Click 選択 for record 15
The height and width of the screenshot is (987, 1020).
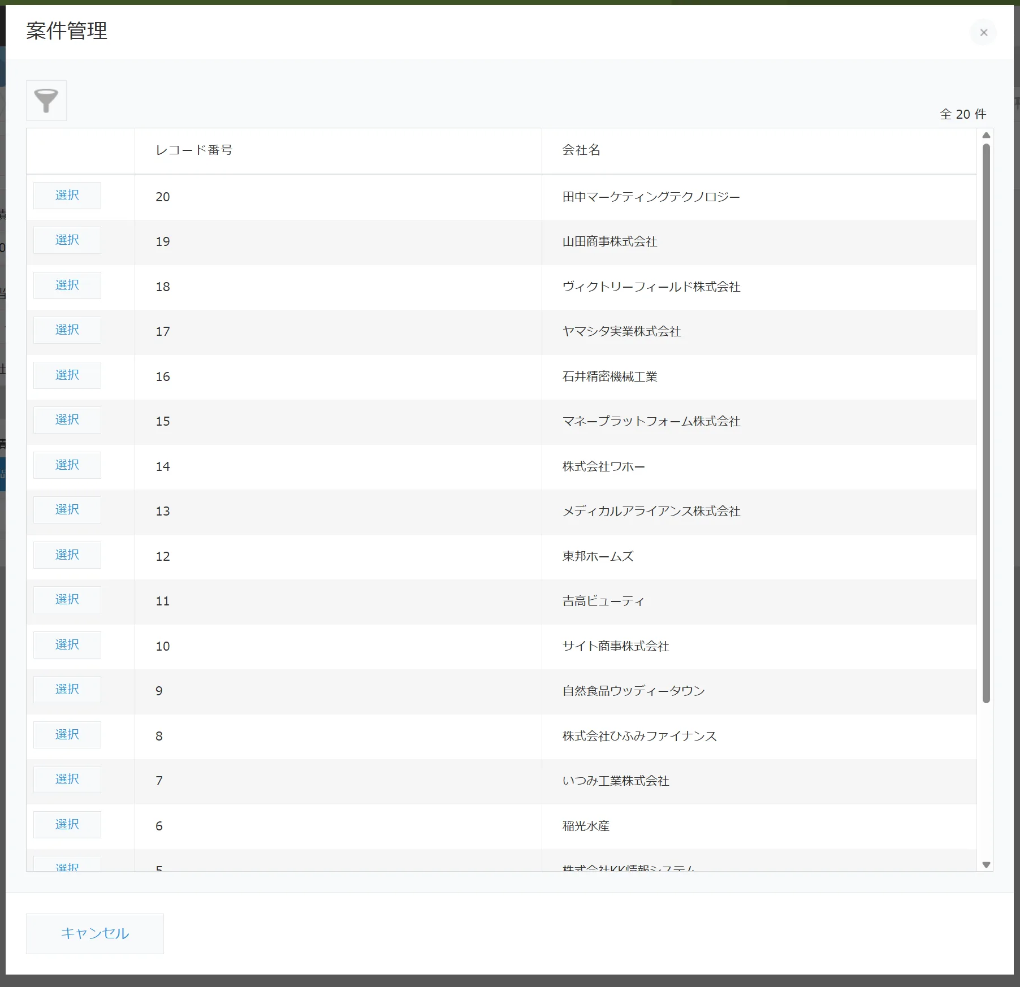67,420
